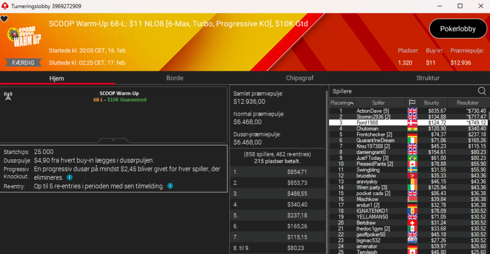Sort player list by Bounty column
Viewport: 490px width, 254px height.
pyautogui.click(x=431, y=103)
